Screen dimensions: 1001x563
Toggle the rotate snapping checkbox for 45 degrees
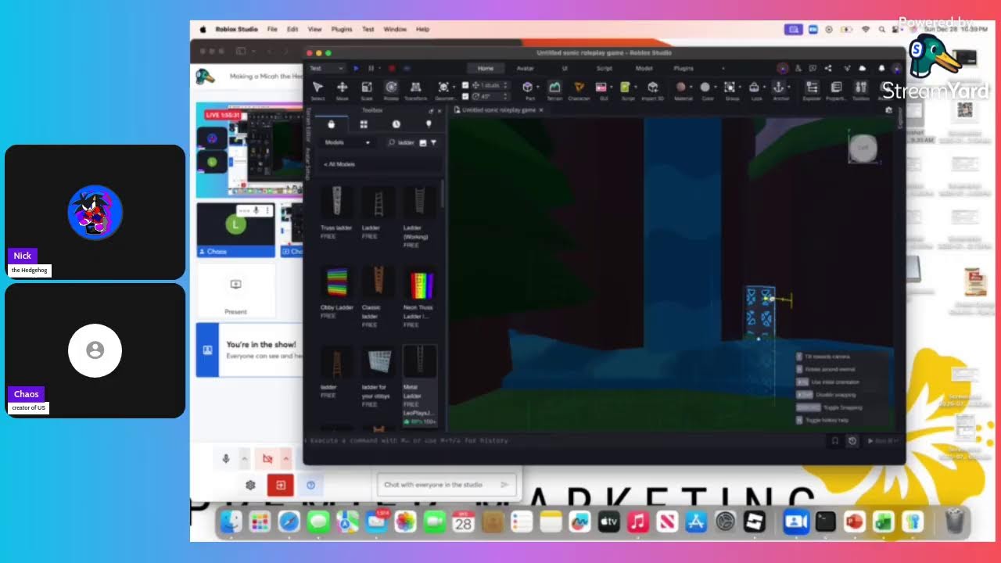(x=465, y=96)
